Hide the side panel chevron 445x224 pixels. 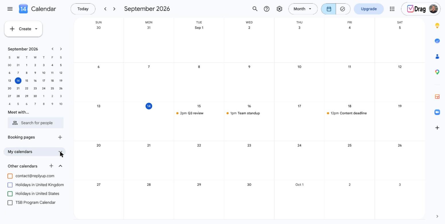point(437,216)
